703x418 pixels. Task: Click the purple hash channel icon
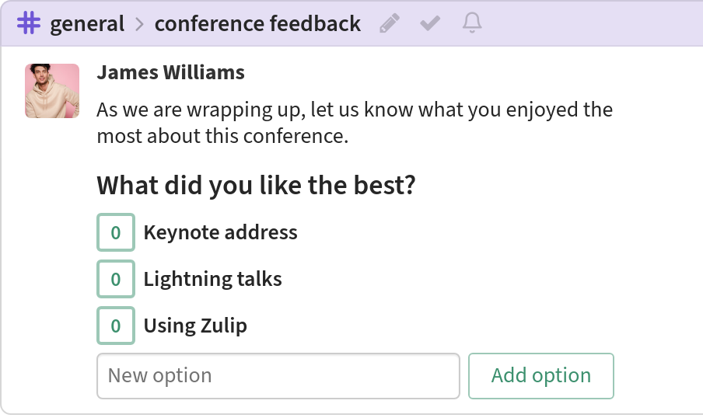coord(29,23)
